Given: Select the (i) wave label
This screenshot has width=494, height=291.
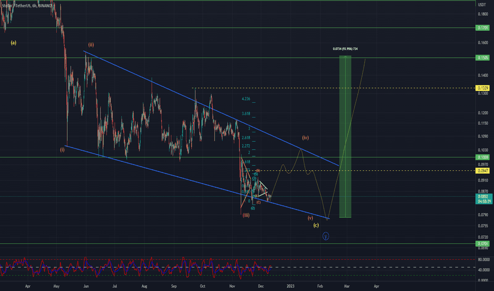Looking at the screenshot, I should tap(63, 150).
